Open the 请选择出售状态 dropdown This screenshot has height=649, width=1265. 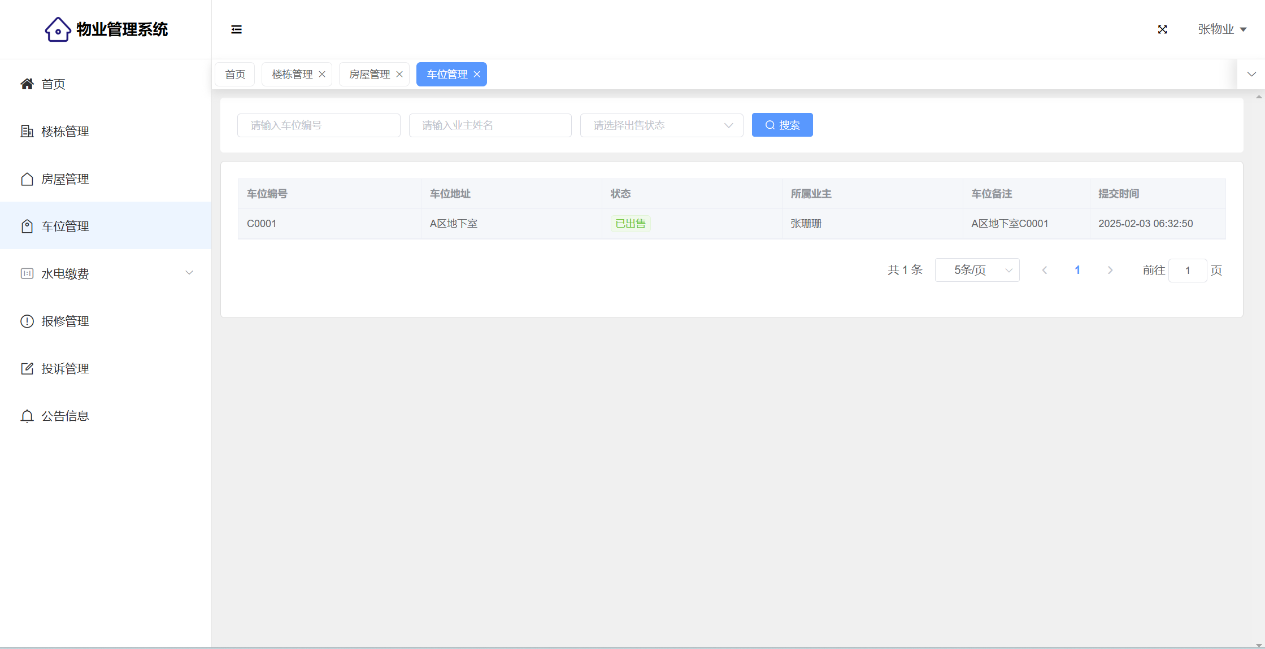(x=661, y=125)
